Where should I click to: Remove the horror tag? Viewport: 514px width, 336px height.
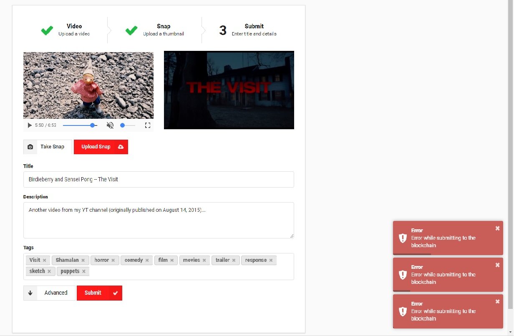pos(113,260)
